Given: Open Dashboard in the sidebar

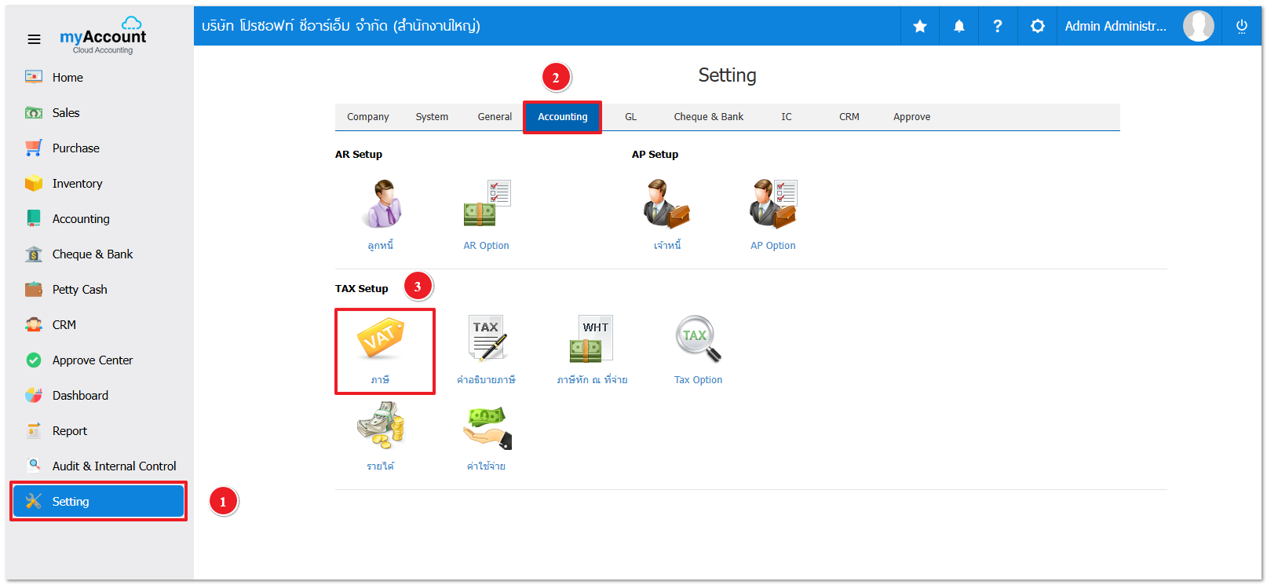Looking at the screenshot, I should tap(80, 396).
